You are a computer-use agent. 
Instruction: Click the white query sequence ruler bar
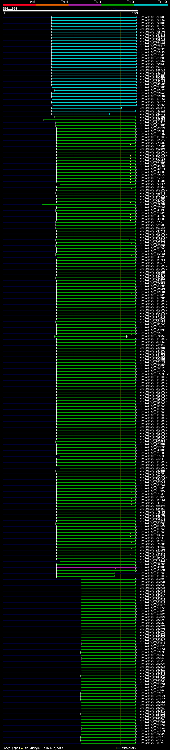[x=70, y=11]
